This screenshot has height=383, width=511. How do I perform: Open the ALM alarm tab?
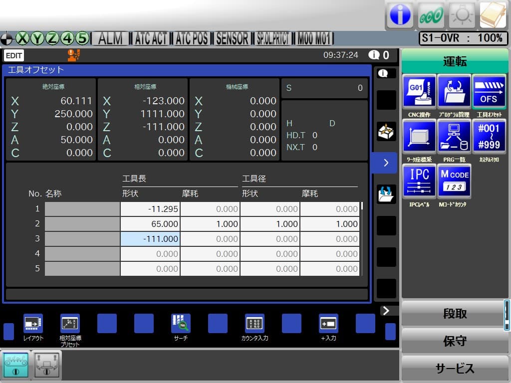pyautogui.click(x=110, y=39)
